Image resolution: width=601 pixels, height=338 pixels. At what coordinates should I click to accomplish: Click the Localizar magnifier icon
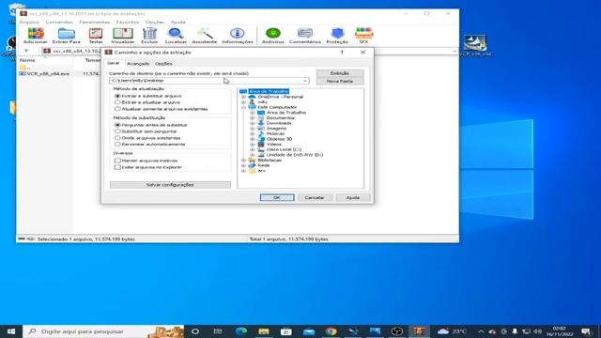click(176, 36)
